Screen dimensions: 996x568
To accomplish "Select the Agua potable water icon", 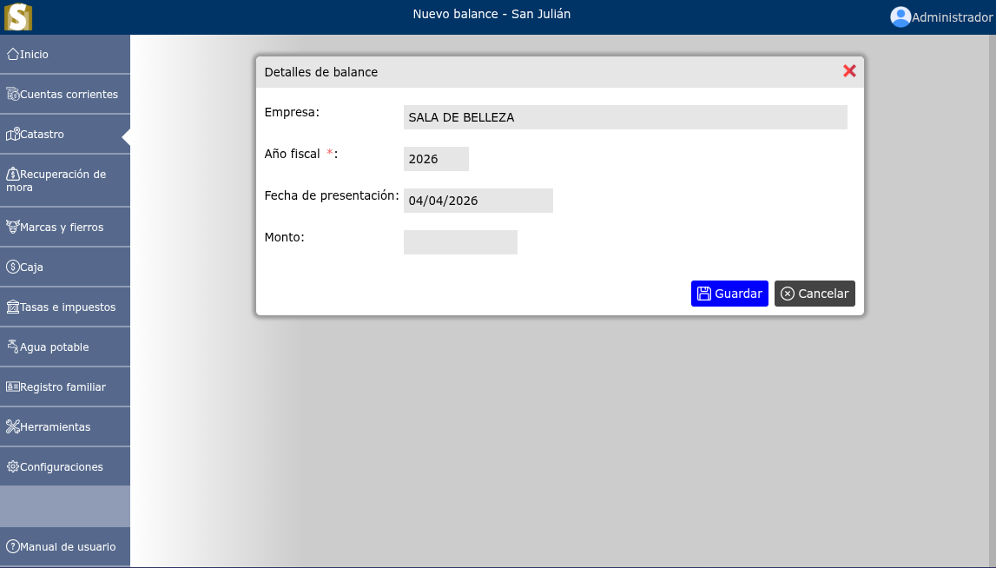I will coord(11,346).
